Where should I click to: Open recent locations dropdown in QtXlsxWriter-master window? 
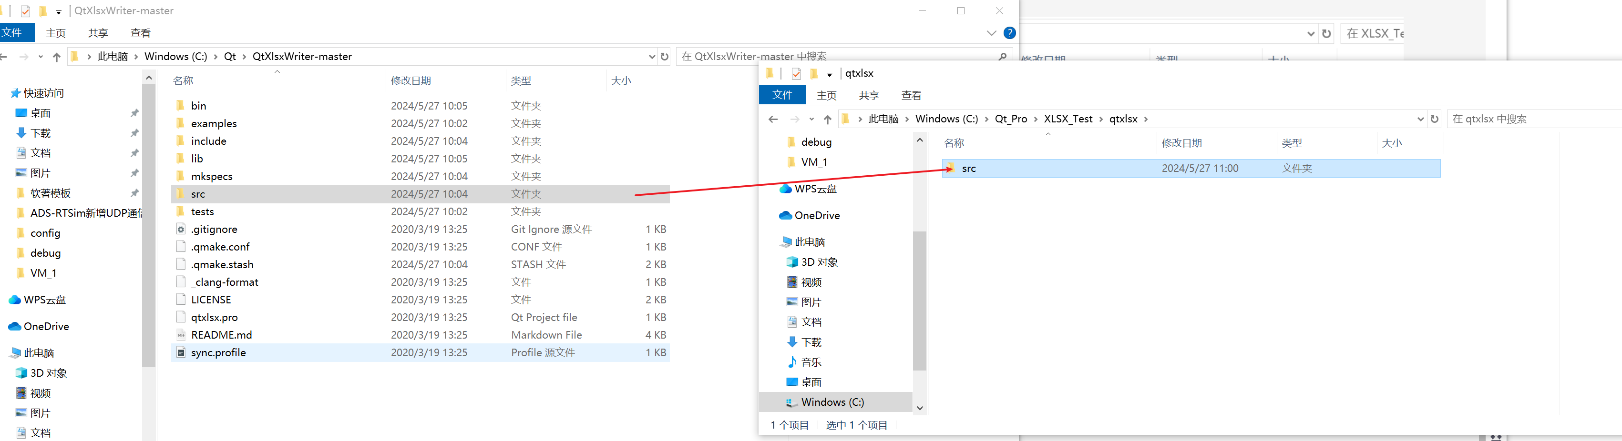41,57
